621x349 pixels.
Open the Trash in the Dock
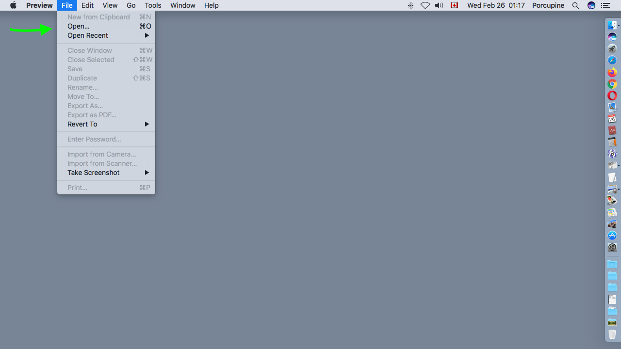point(612,334)
